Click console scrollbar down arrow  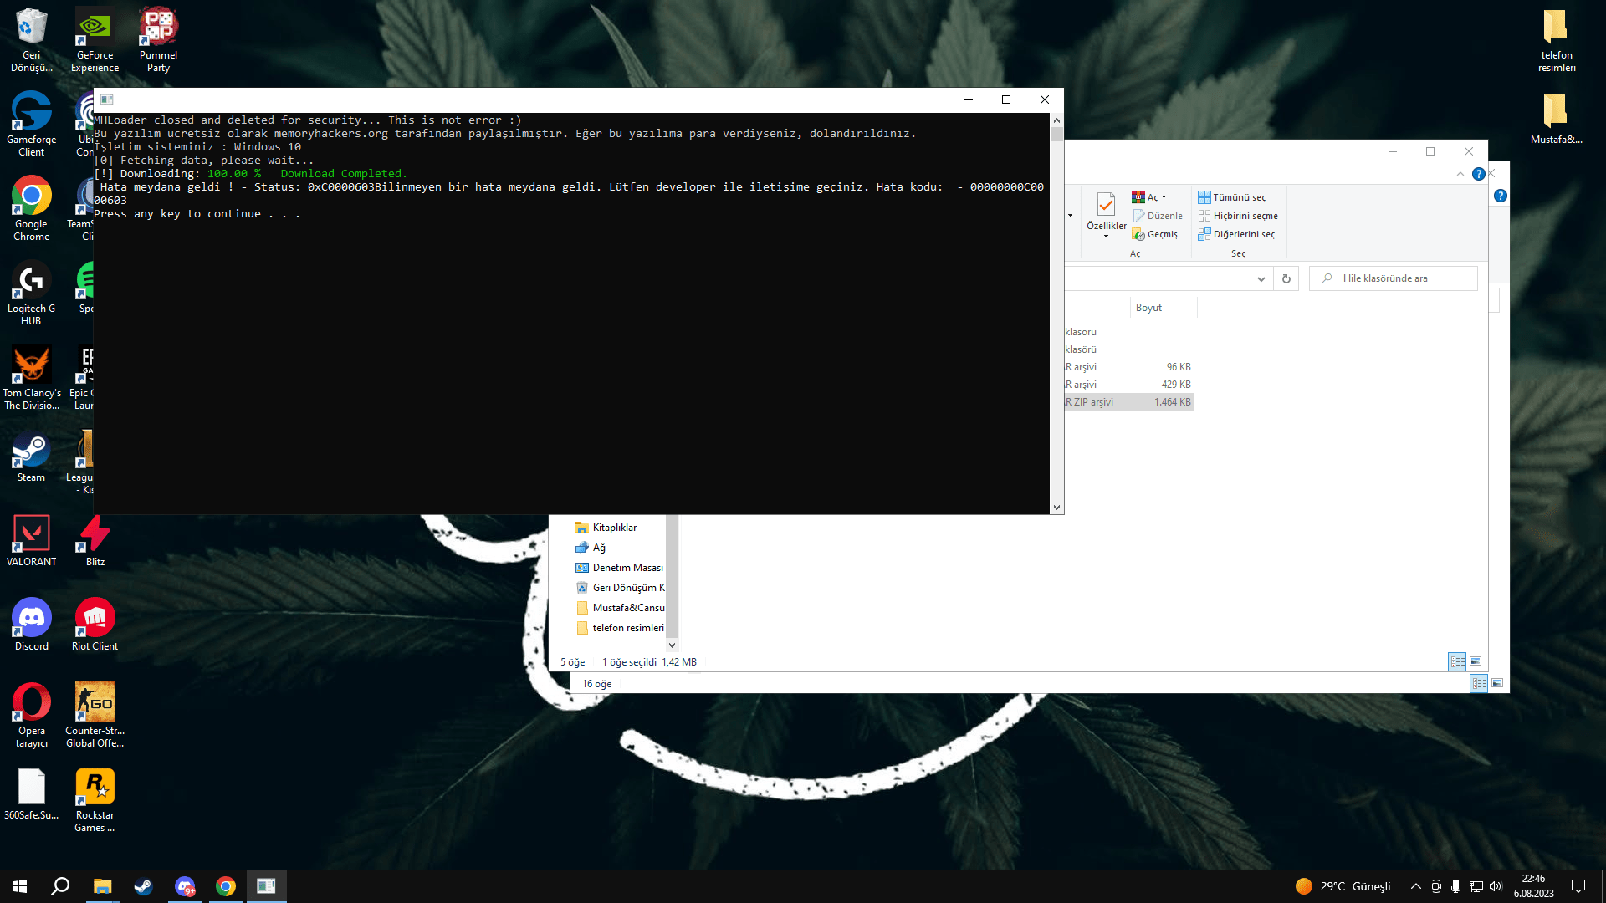(1056, 508)
